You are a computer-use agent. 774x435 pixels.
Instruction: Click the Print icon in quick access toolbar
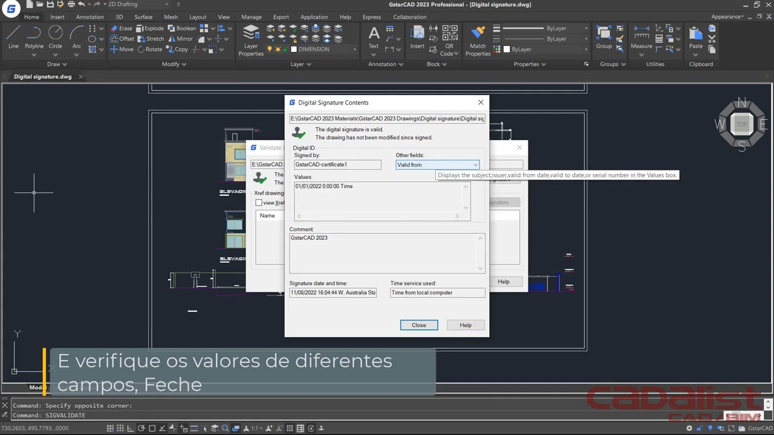(x=71, y=4)
